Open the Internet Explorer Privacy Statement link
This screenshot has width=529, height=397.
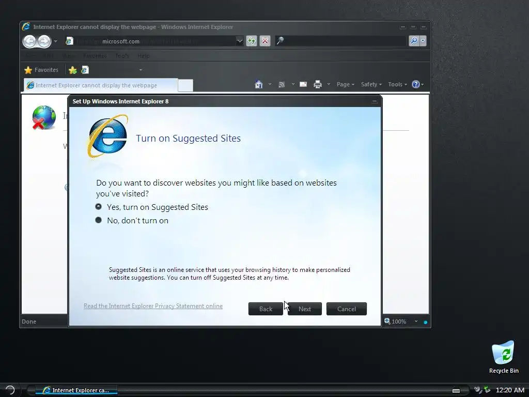tap(153, 306)
